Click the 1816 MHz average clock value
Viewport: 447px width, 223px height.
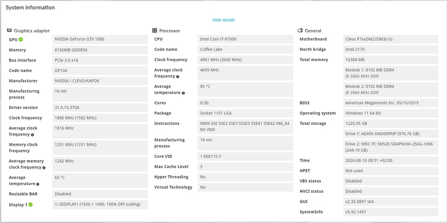(100, 131)
